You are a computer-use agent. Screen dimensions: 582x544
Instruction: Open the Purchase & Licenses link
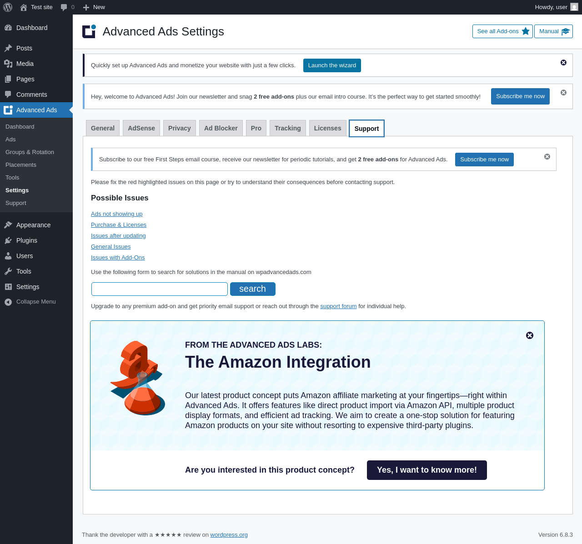pyautogui.click(x=119, y=225)
